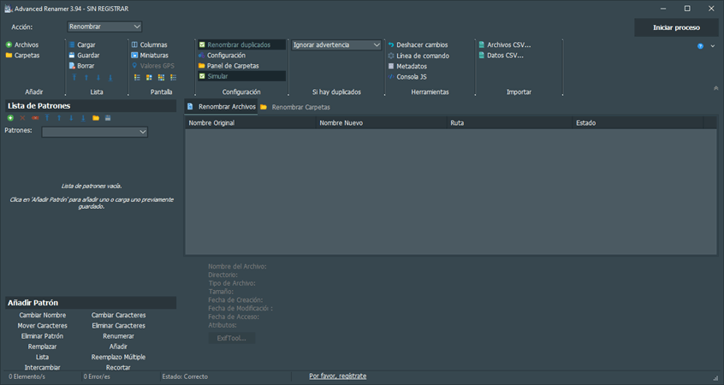Toggle the Renombrar duplicados checkbox

coord(202,44)
